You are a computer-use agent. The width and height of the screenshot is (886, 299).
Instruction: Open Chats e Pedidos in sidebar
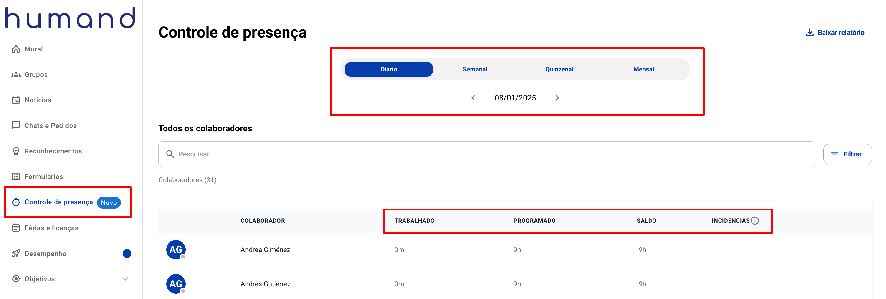pyautogui.click(x=51, y=126)
